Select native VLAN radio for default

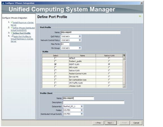tap(109, 58)
